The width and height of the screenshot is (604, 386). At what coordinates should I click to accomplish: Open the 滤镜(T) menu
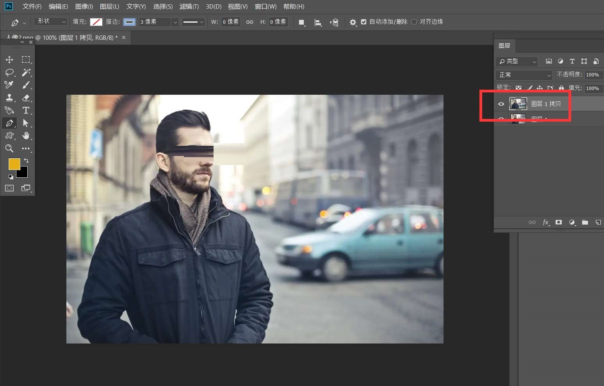[189, 7]
